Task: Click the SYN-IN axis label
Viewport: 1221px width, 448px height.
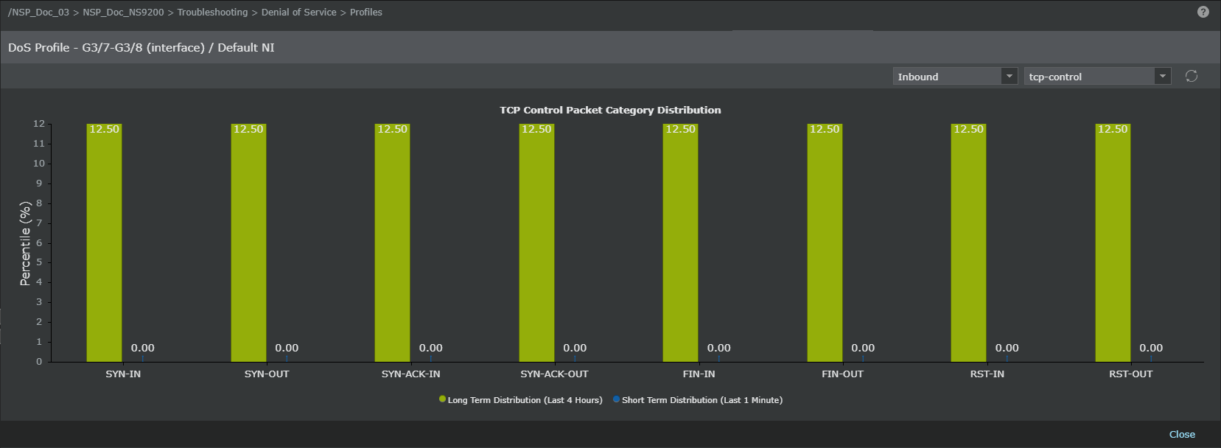Action: [123, 374]
